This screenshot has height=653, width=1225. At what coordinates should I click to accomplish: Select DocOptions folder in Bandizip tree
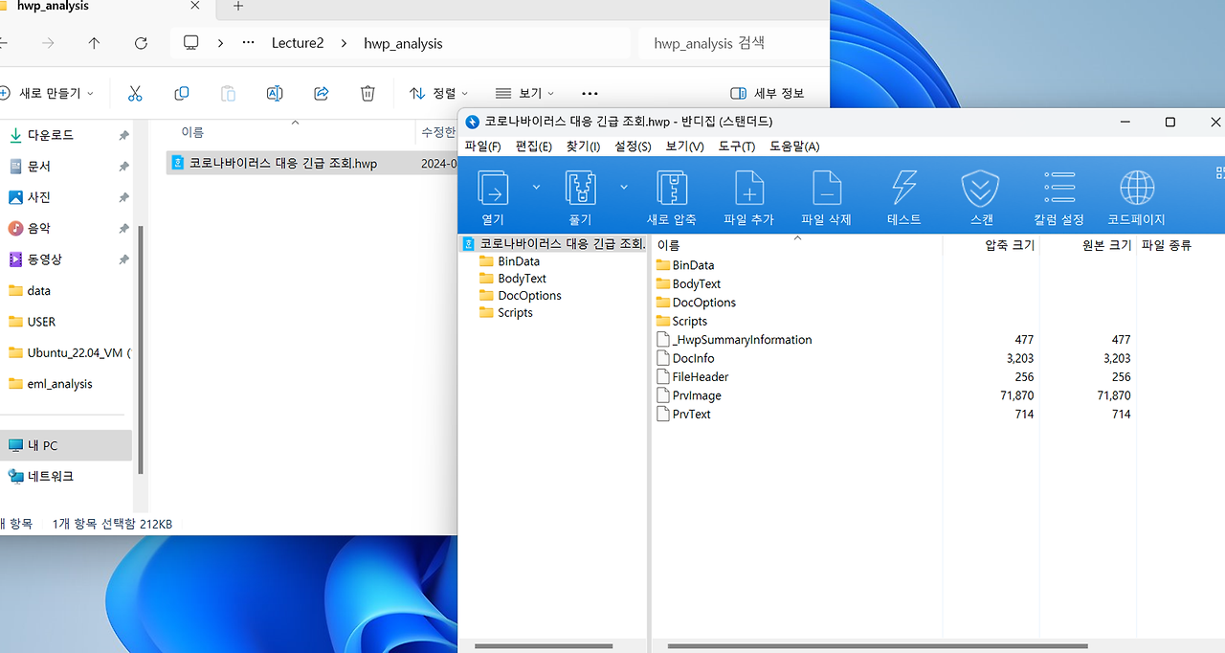520,296
